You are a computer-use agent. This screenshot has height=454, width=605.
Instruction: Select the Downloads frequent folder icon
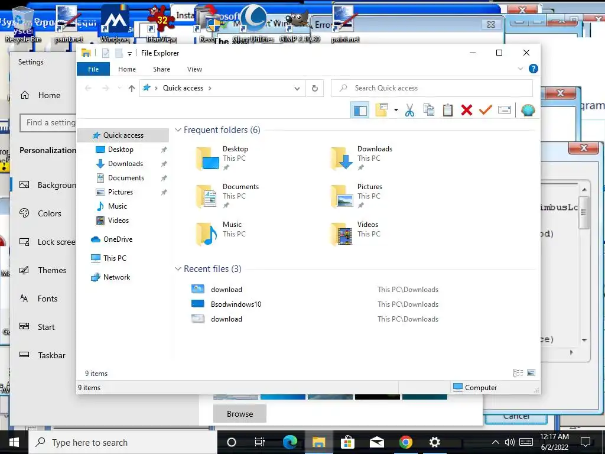342,158
